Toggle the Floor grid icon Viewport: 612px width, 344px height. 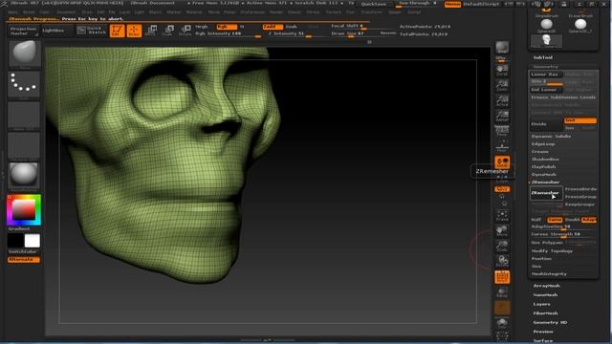tap(502, 147)
